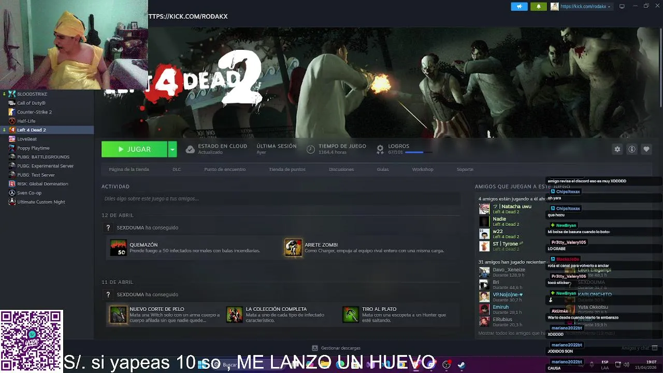Image resolution: width=663 pixels, height=373 pixels.
Task: Click the QUEMAZÓN achievement icon
Action: [118, 248]
